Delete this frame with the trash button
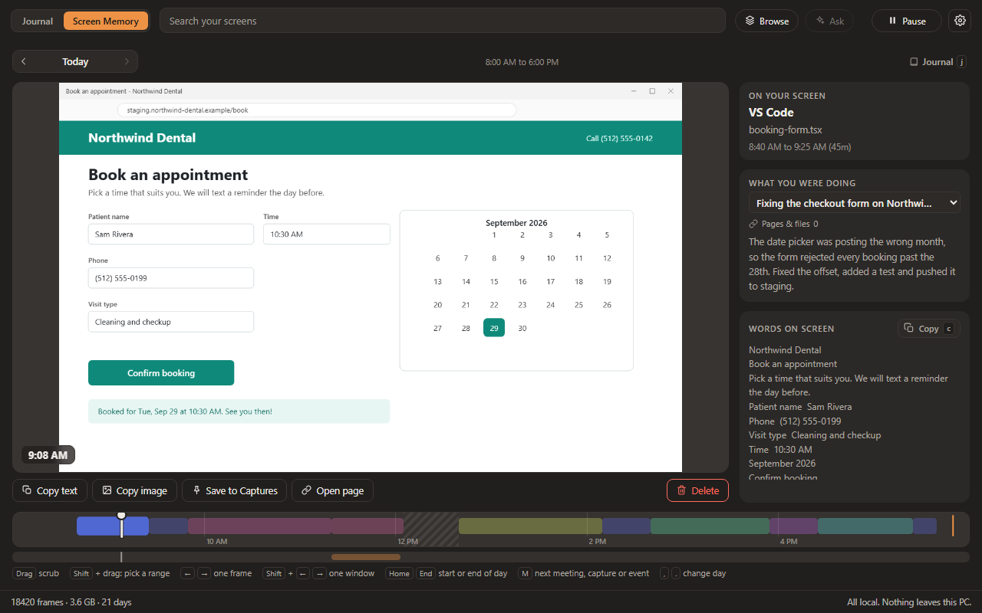 tap(697, 490)
